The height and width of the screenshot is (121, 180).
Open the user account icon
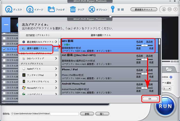point(164,9)
